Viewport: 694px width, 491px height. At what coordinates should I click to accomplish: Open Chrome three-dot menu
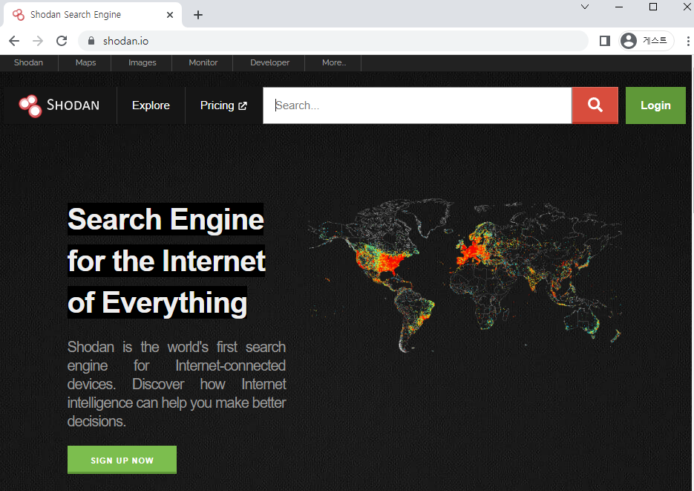[x=687, y=41]
